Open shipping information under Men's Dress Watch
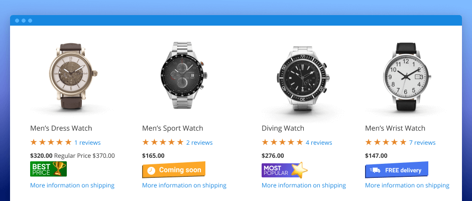The height and width of the screenshot is (201, 472). pyautogui.click(x=72, y=185)
